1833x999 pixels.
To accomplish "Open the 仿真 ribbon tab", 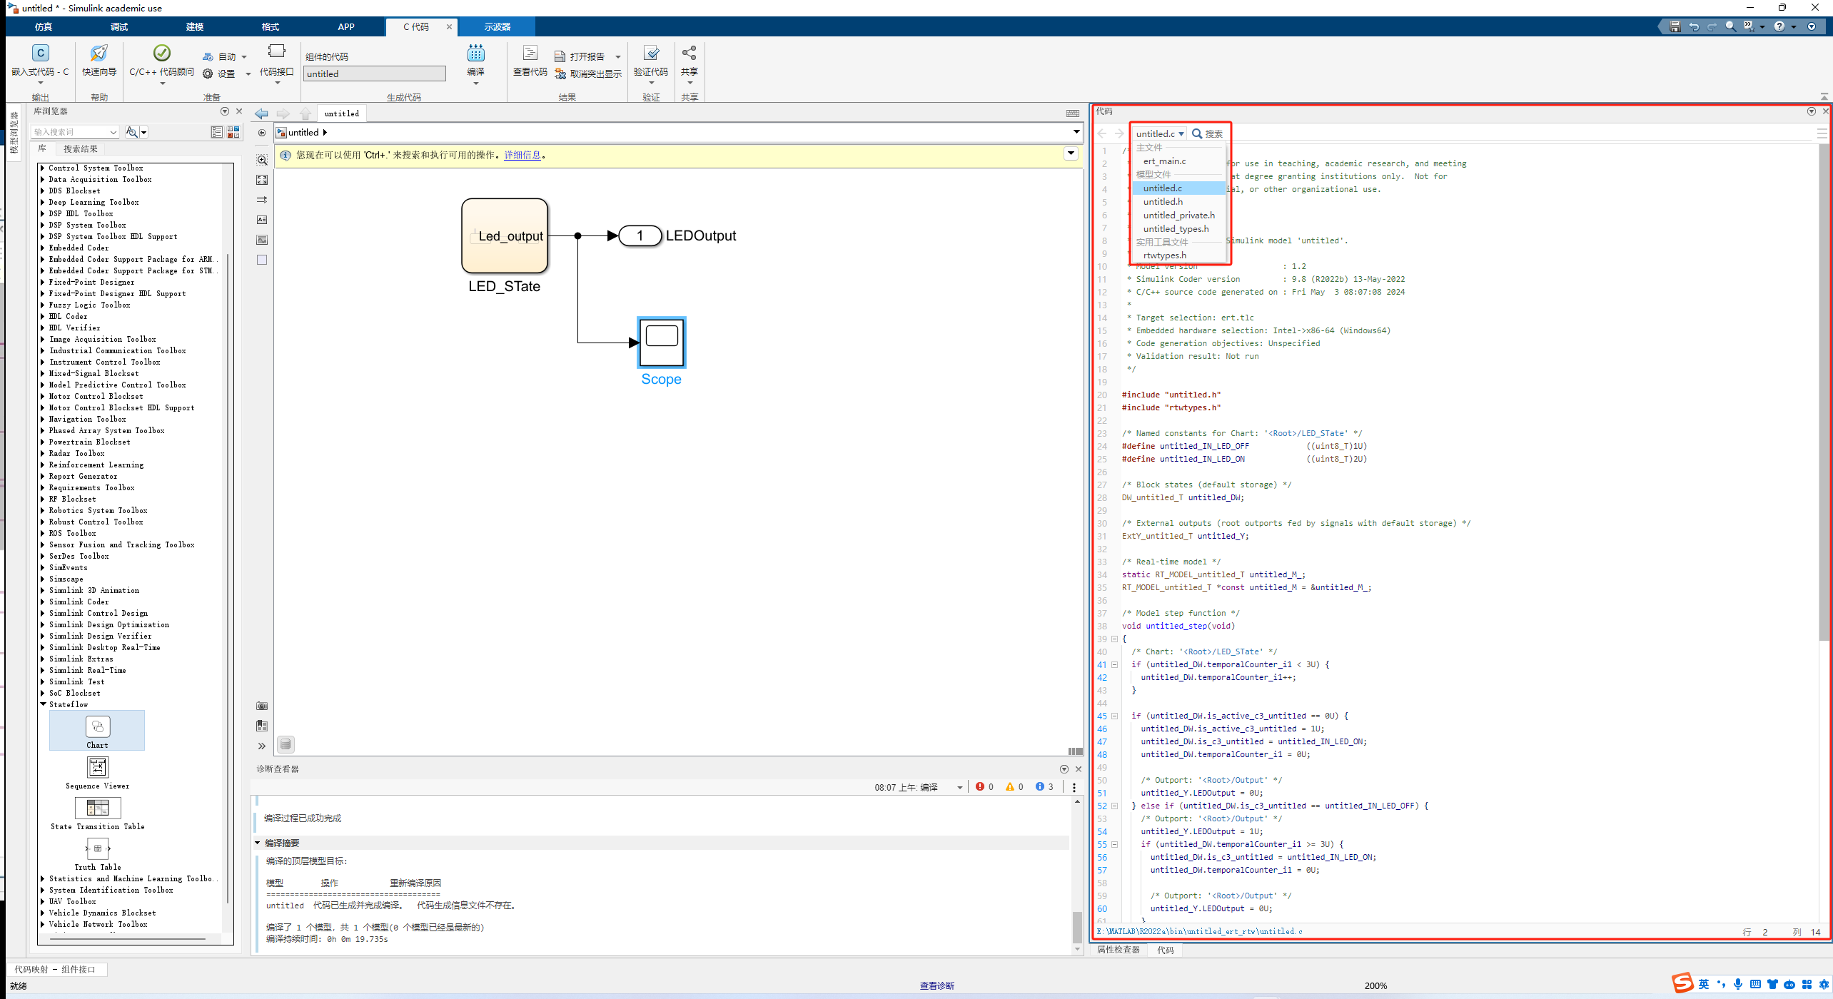I will (44, 26).
